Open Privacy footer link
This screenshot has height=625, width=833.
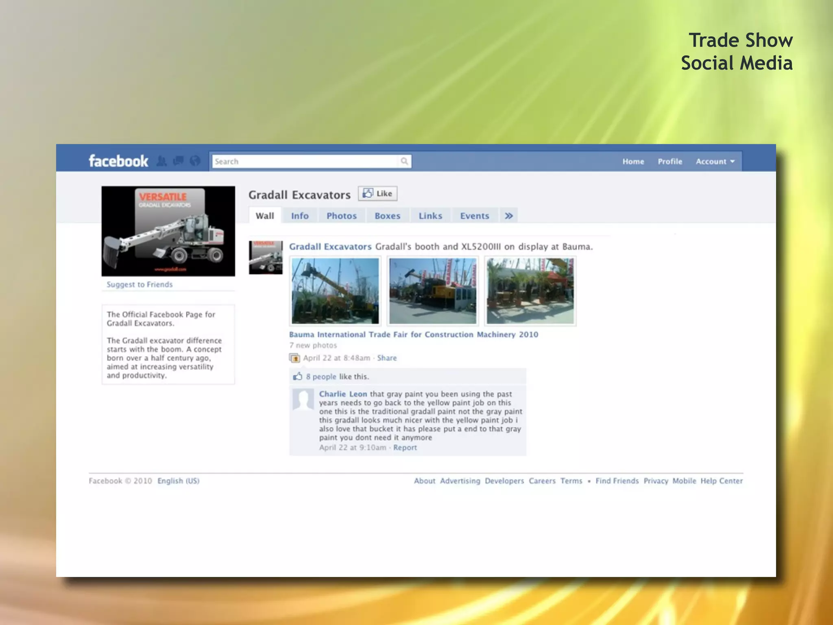coord(656,481)
